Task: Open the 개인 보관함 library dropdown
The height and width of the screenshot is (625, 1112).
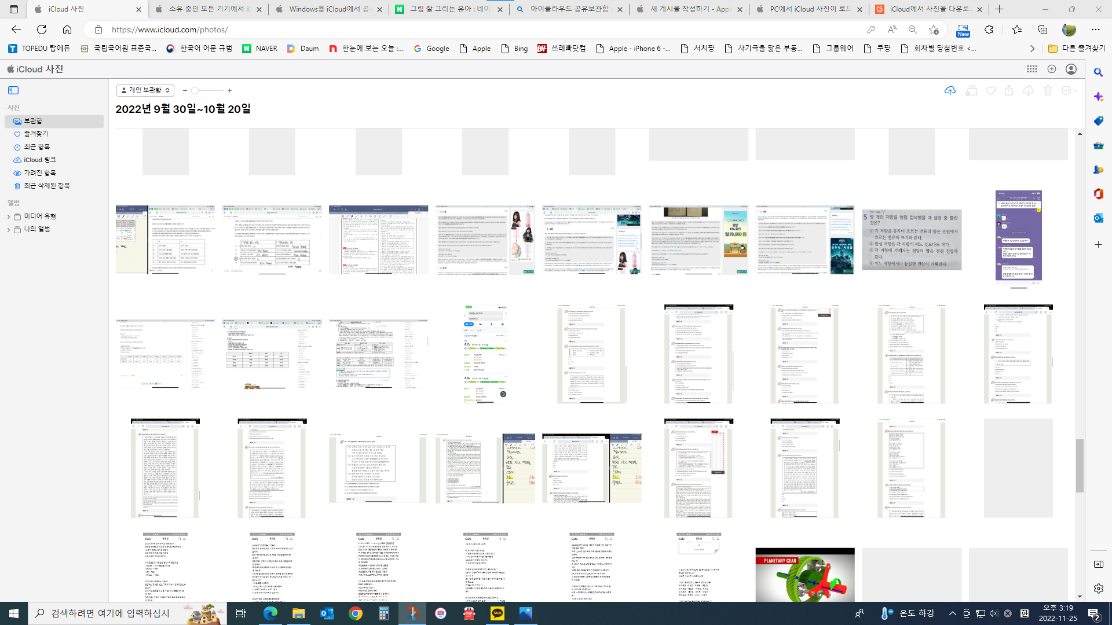Action: (x=145, y=90)
